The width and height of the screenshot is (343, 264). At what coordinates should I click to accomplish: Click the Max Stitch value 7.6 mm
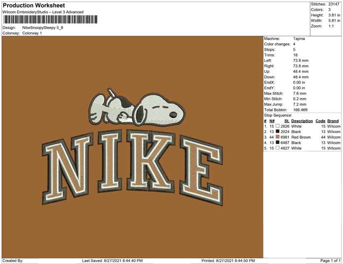click(x=300, y=94)
